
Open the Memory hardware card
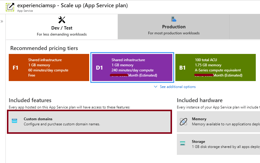[218, 122]
